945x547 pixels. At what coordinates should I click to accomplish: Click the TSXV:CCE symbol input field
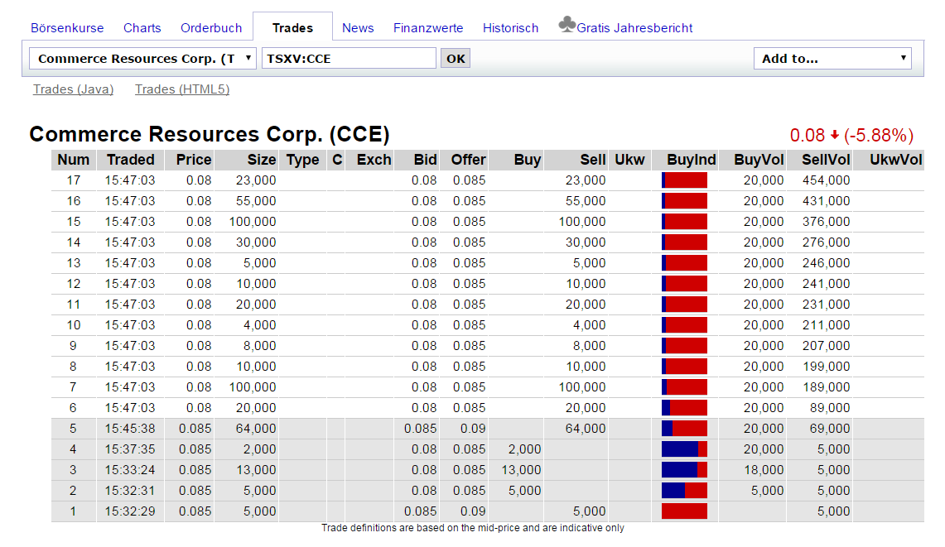click(x=348, y=58)
